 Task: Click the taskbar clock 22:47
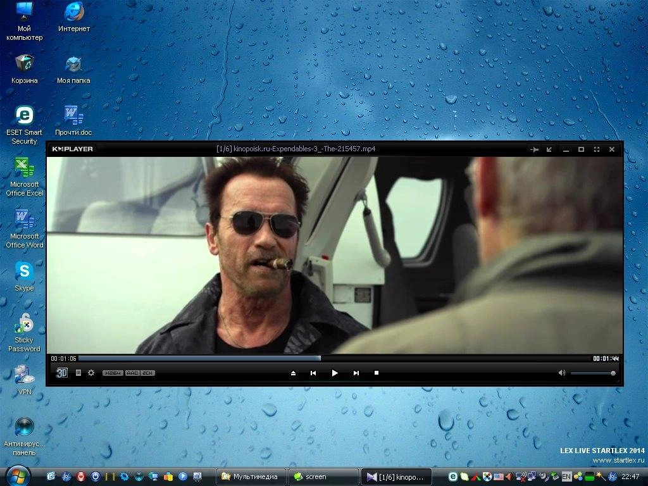(x=630, y=477)
